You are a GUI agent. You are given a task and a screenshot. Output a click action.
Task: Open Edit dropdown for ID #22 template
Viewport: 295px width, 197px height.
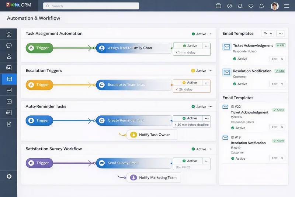point(277,127)
